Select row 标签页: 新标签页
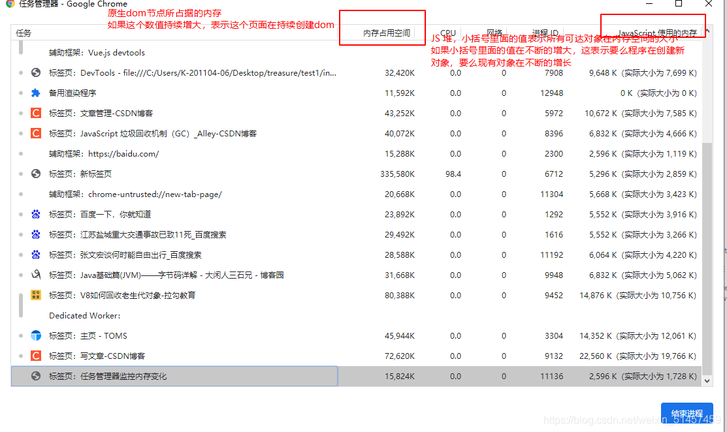This screenshot has width=727, height=432. point(356,174)
